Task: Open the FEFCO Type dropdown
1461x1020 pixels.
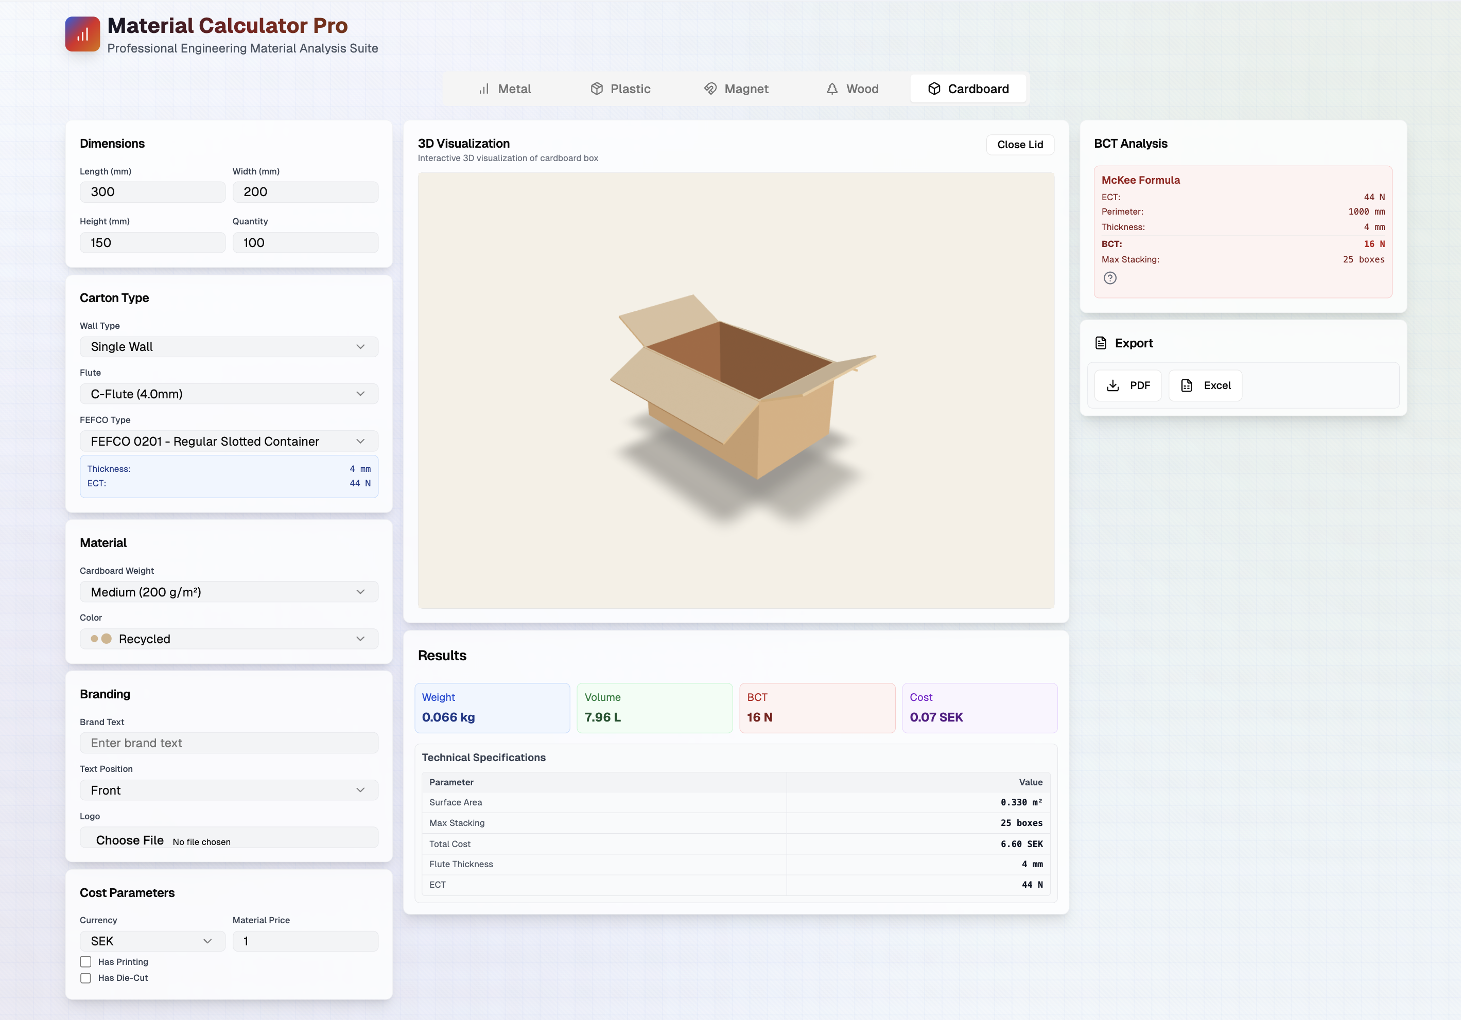Action: [229, 441]
